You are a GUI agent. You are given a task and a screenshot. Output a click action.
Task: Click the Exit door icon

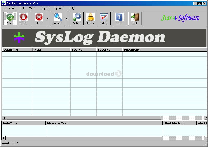tap(135, 19)
